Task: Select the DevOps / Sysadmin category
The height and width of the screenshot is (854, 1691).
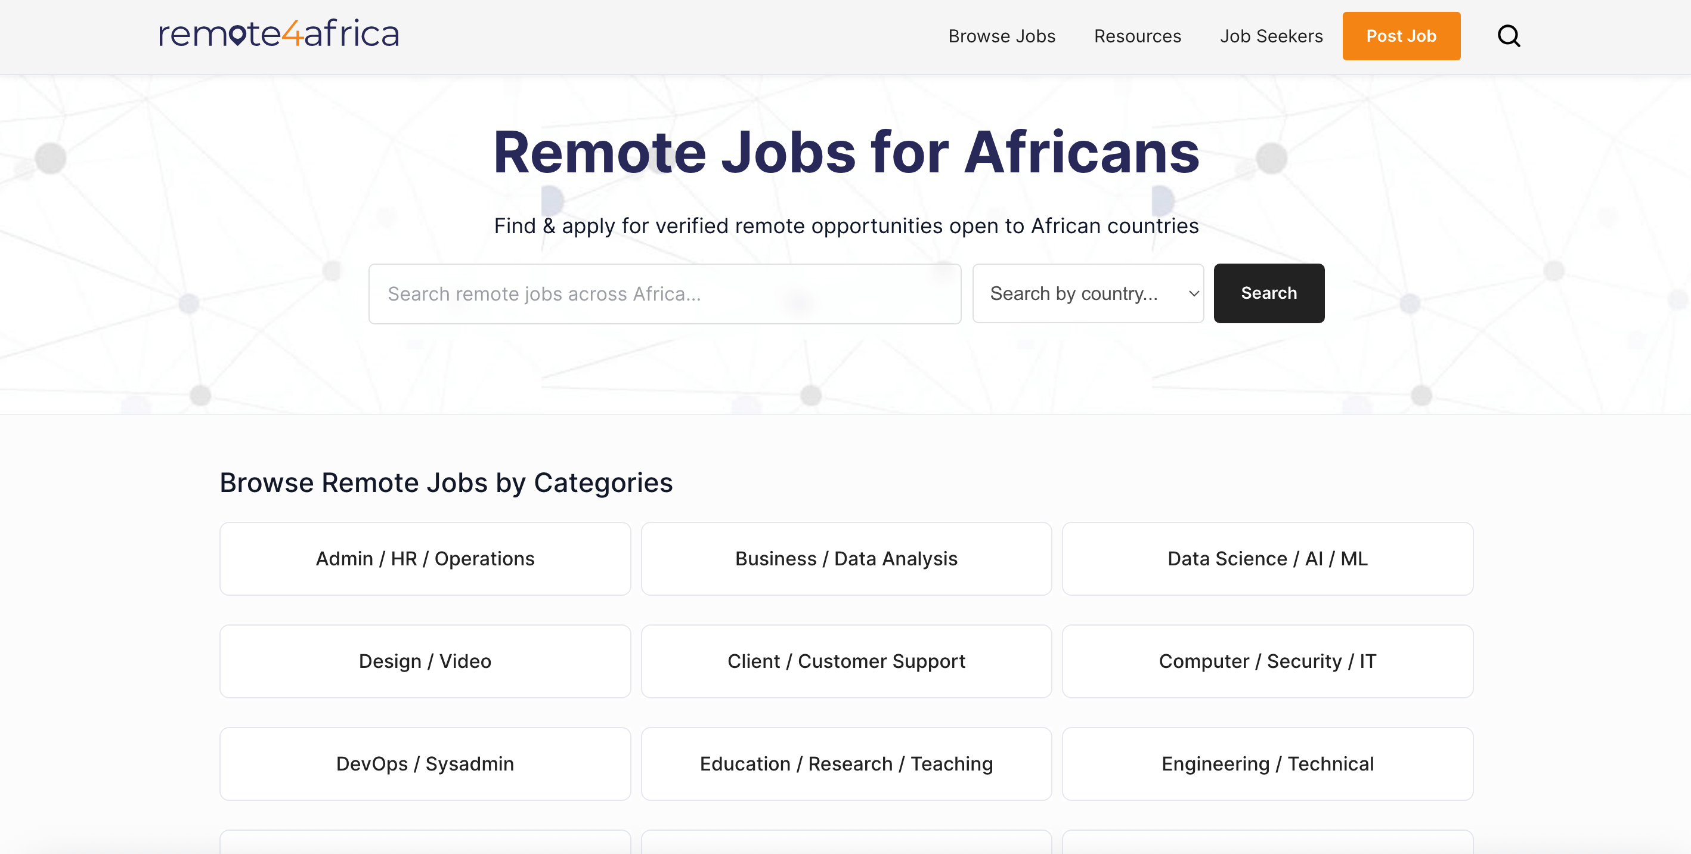Action: [425, 763]
